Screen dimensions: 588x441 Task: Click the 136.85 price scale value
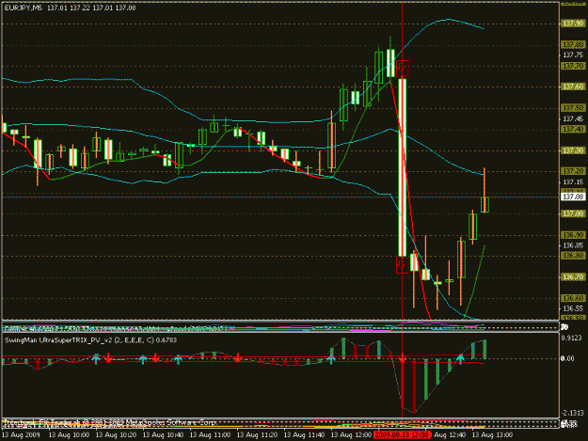[x=573, y=245]
